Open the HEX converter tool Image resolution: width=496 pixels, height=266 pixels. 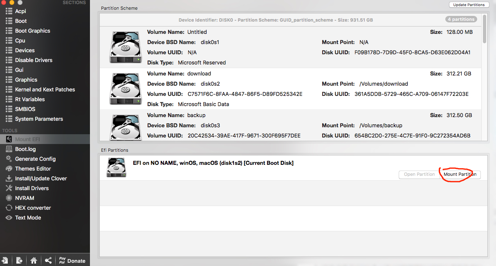33,208
